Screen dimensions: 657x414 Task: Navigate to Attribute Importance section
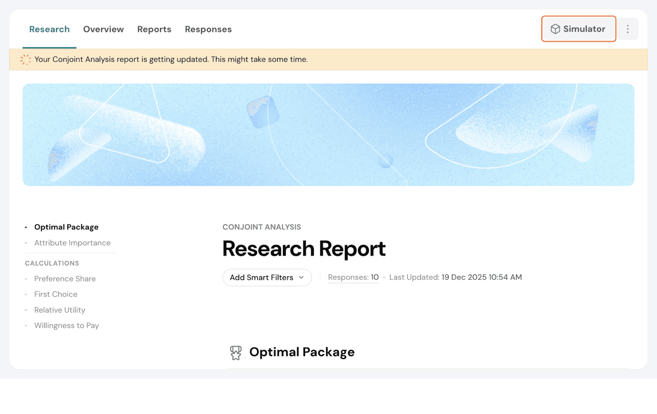[x=72, y=243]
